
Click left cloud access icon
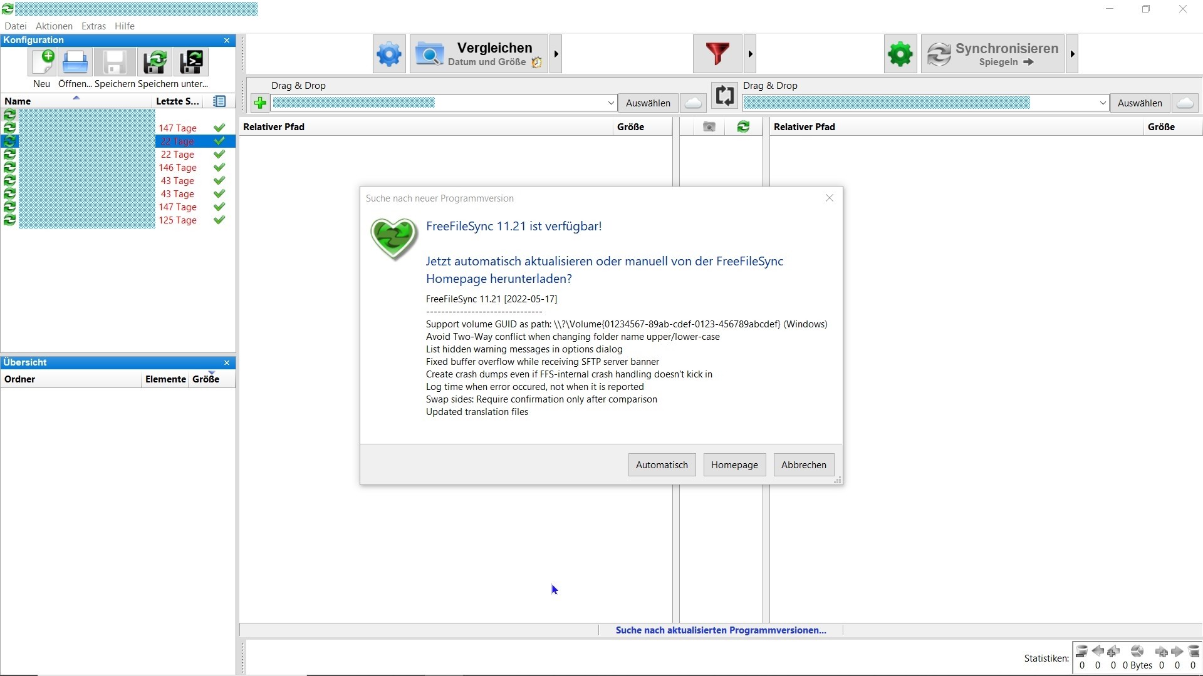[693, 103]
